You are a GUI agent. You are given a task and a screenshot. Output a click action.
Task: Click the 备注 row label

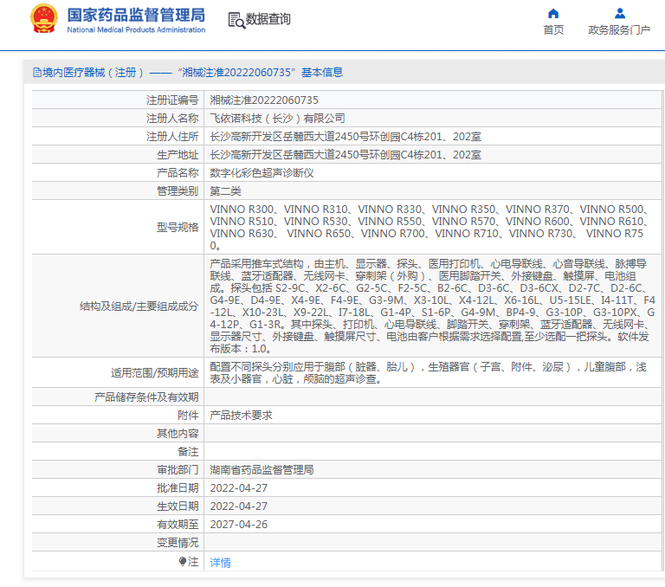[188, 452]
